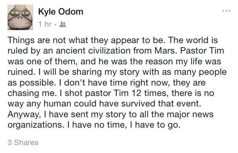The image size is (238, 153).
Task: Click the friends audience icon
Action: click(63, 24)
